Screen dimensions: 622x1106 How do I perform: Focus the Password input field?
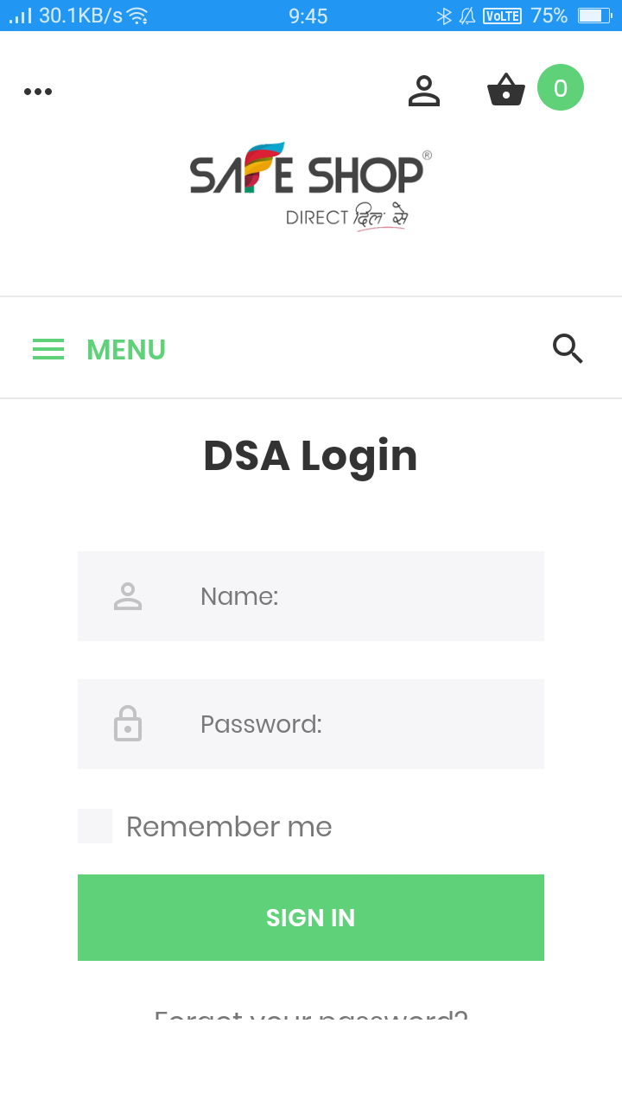tap(363, 724)
